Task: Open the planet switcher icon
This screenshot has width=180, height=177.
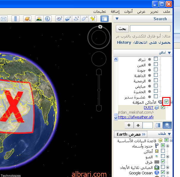Action: coord(27,19)
